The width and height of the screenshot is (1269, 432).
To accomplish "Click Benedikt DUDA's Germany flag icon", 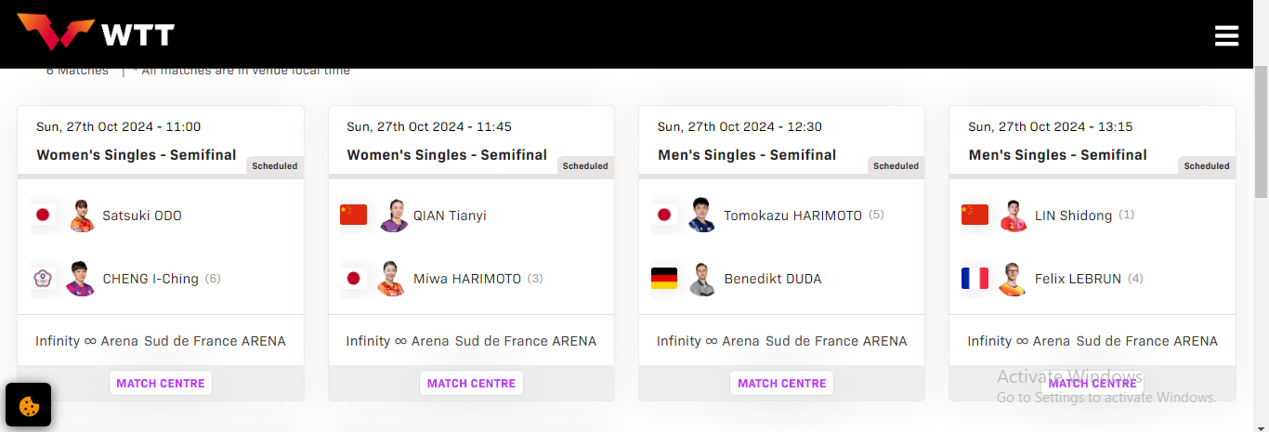I will (x=663, y=279).
